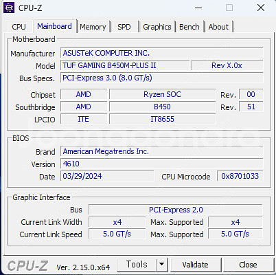Click graphic bus PCI-Express 2.0 value
This screenshot has width=276, height=275.
point(176,210)
